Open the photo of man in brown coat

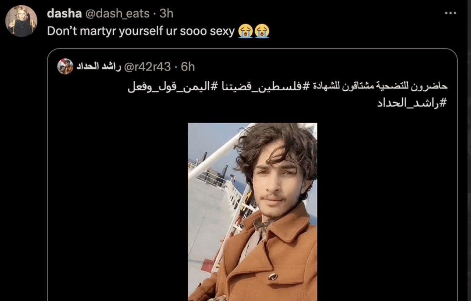click(252, 212)
